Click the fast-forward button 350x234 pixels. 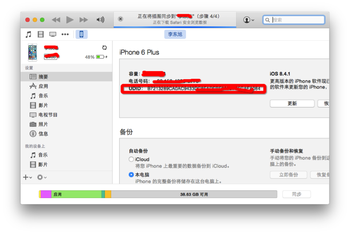pyautogui.click(x=84, y=20)
